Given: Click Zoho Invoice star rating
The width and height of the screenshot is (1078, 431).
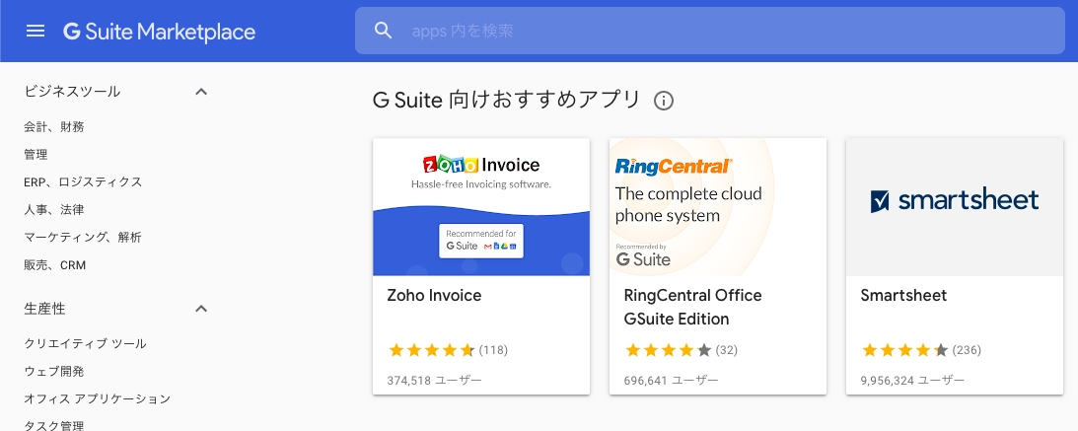Looking at the screenshot, I should (431, 350).
